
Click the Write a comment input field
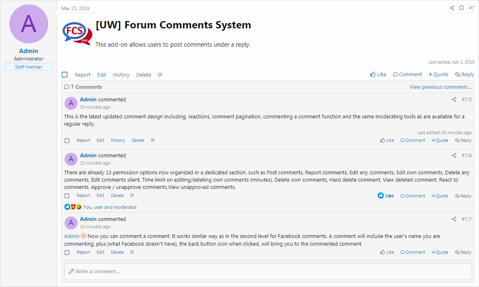tap(268, 271)
